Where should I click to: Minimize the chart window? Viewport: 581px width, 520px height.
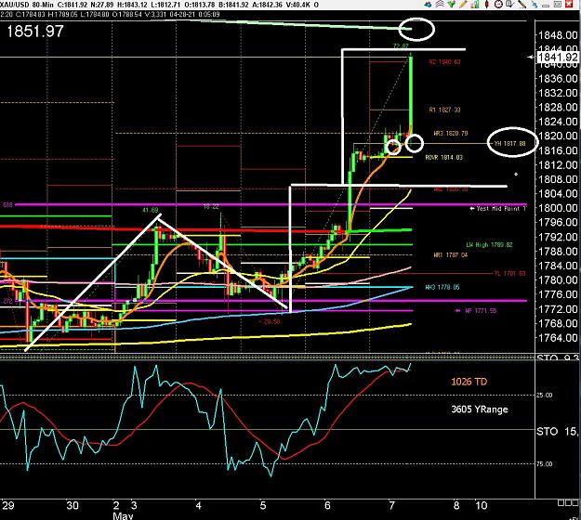546,6
